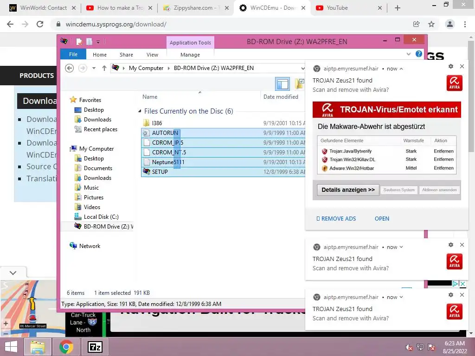This screenshot has width=475, height=356.
Task: Open the recent locations dropdown arrow
Action: 94,69
